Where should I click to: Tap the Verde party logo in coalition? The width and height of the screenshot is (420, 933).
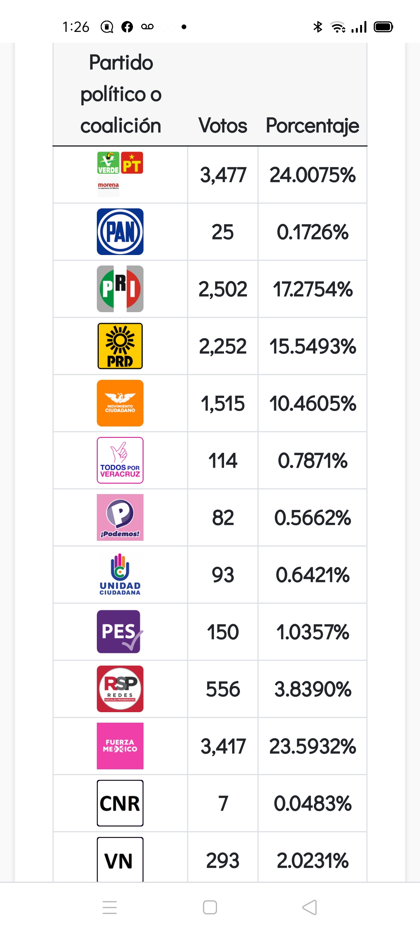coord(108,162)
